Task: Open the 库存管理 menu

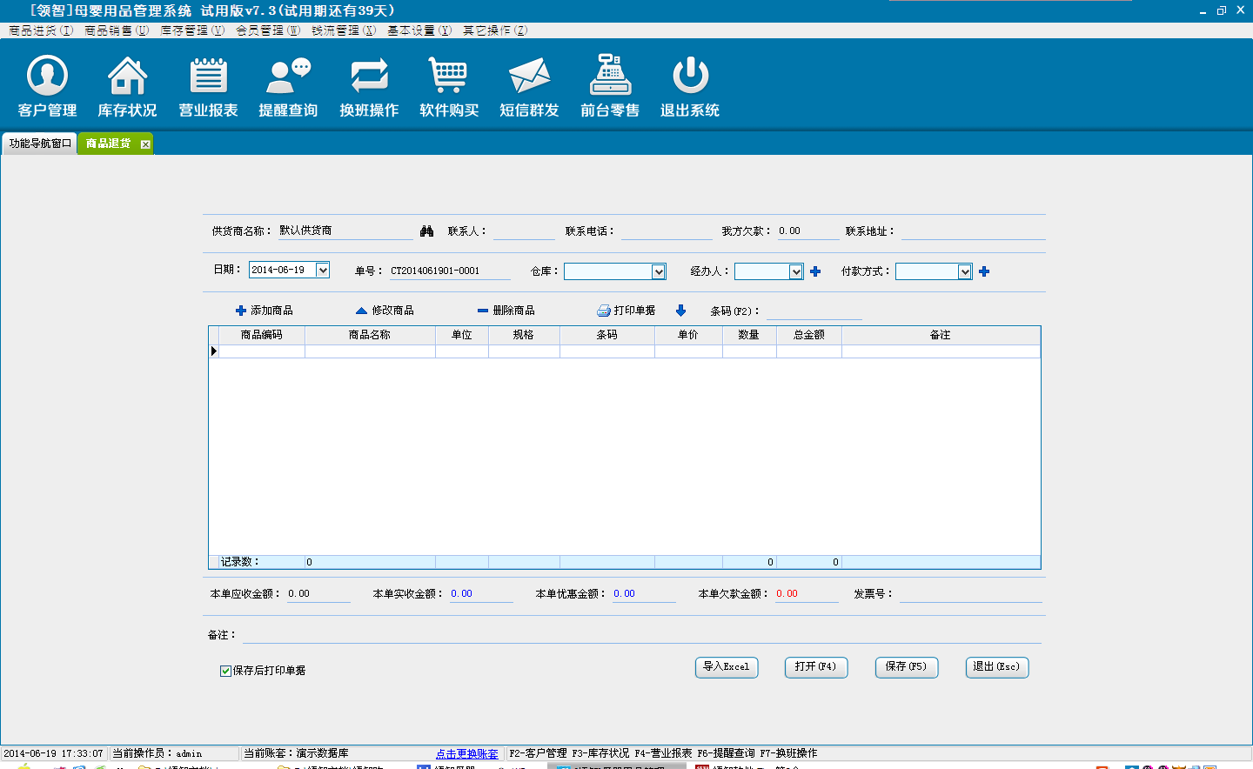Action: pyautogui.click(x=192, y=30)
